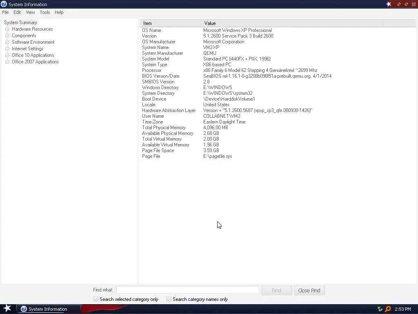Click value 'COLLABNET\VM2'

222,116
